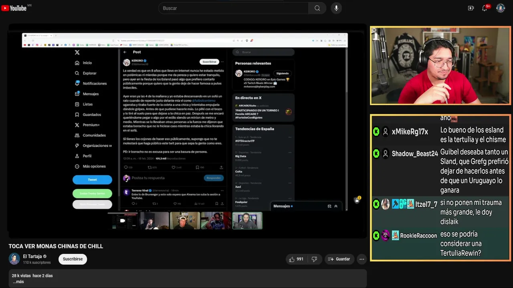Click the camera thumbnail in call strip
This screenshot has width=513, height=288.
click(123, 221)
